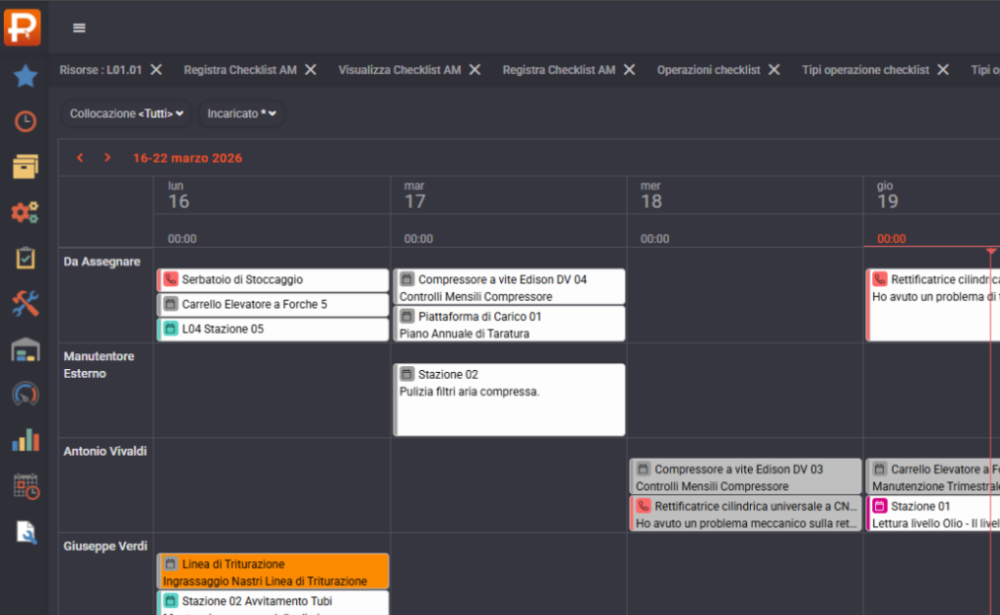Viewport: 1000px width, 615px height.
Task: Go to previous week arrow
Action: click(80, 157)
